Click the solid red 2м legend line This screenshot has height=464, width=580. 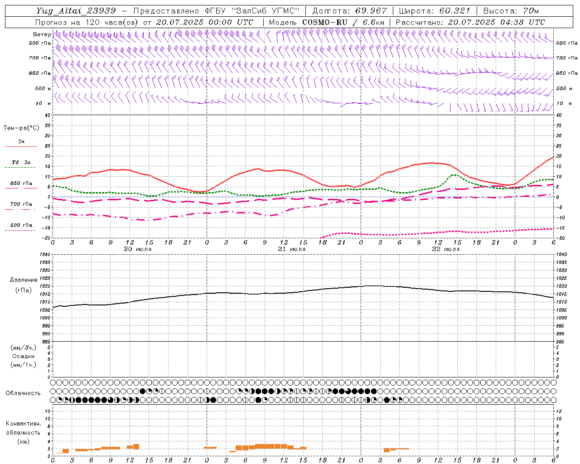(21, 146)
